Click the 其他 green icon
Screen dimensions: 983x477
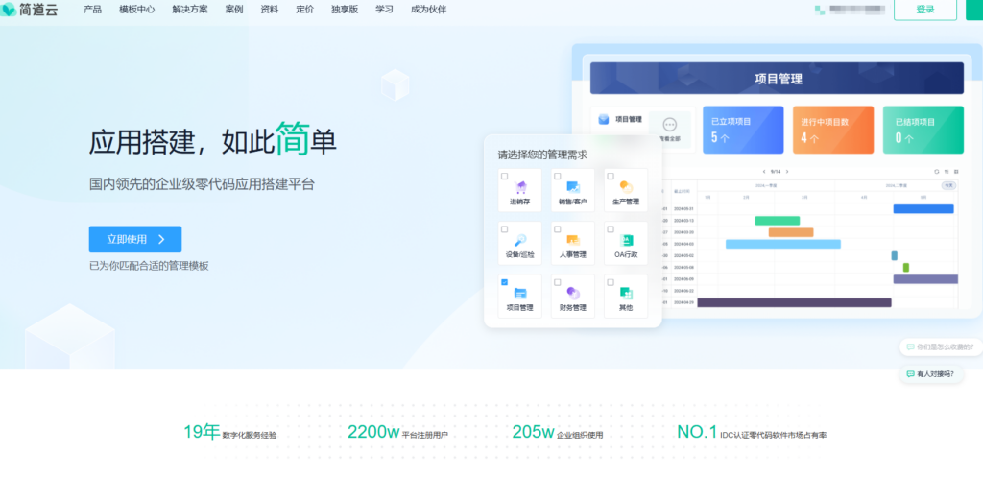click(x=626, y=293)
